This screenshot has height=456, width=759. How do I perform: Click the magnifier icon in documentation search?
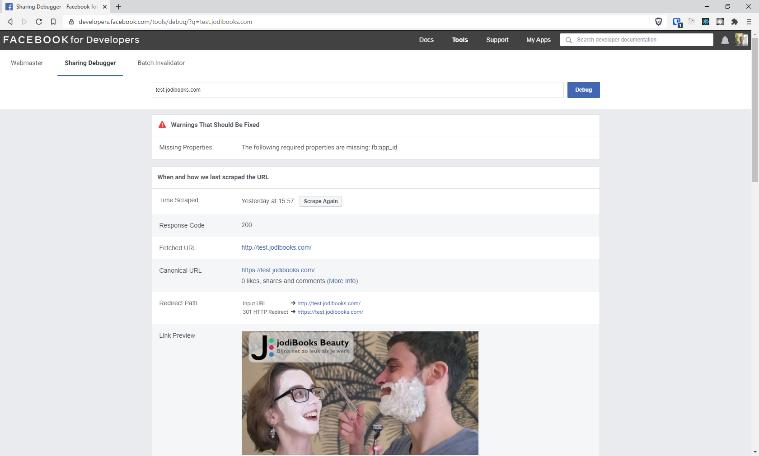569,40
